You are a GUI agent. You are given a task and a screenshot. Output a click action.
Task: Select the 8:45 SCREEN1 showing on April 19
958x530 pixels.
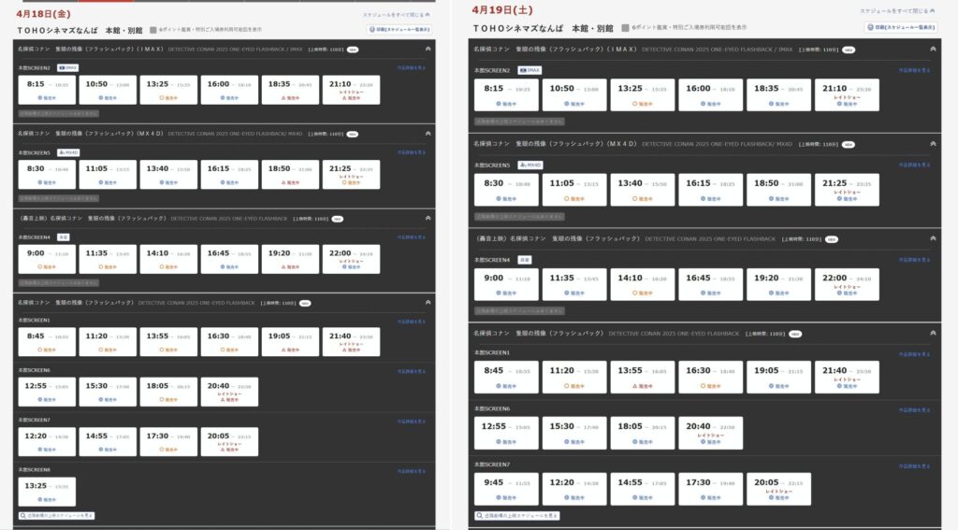click(506, 377)
